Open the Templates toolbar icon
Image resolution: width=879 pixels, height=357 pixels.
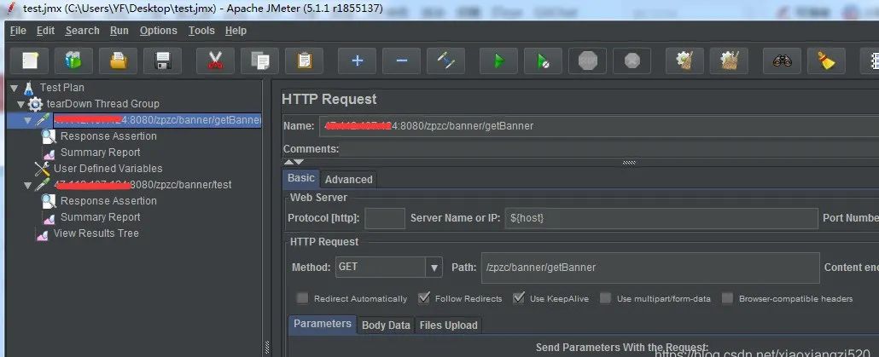tap(73, 60)
